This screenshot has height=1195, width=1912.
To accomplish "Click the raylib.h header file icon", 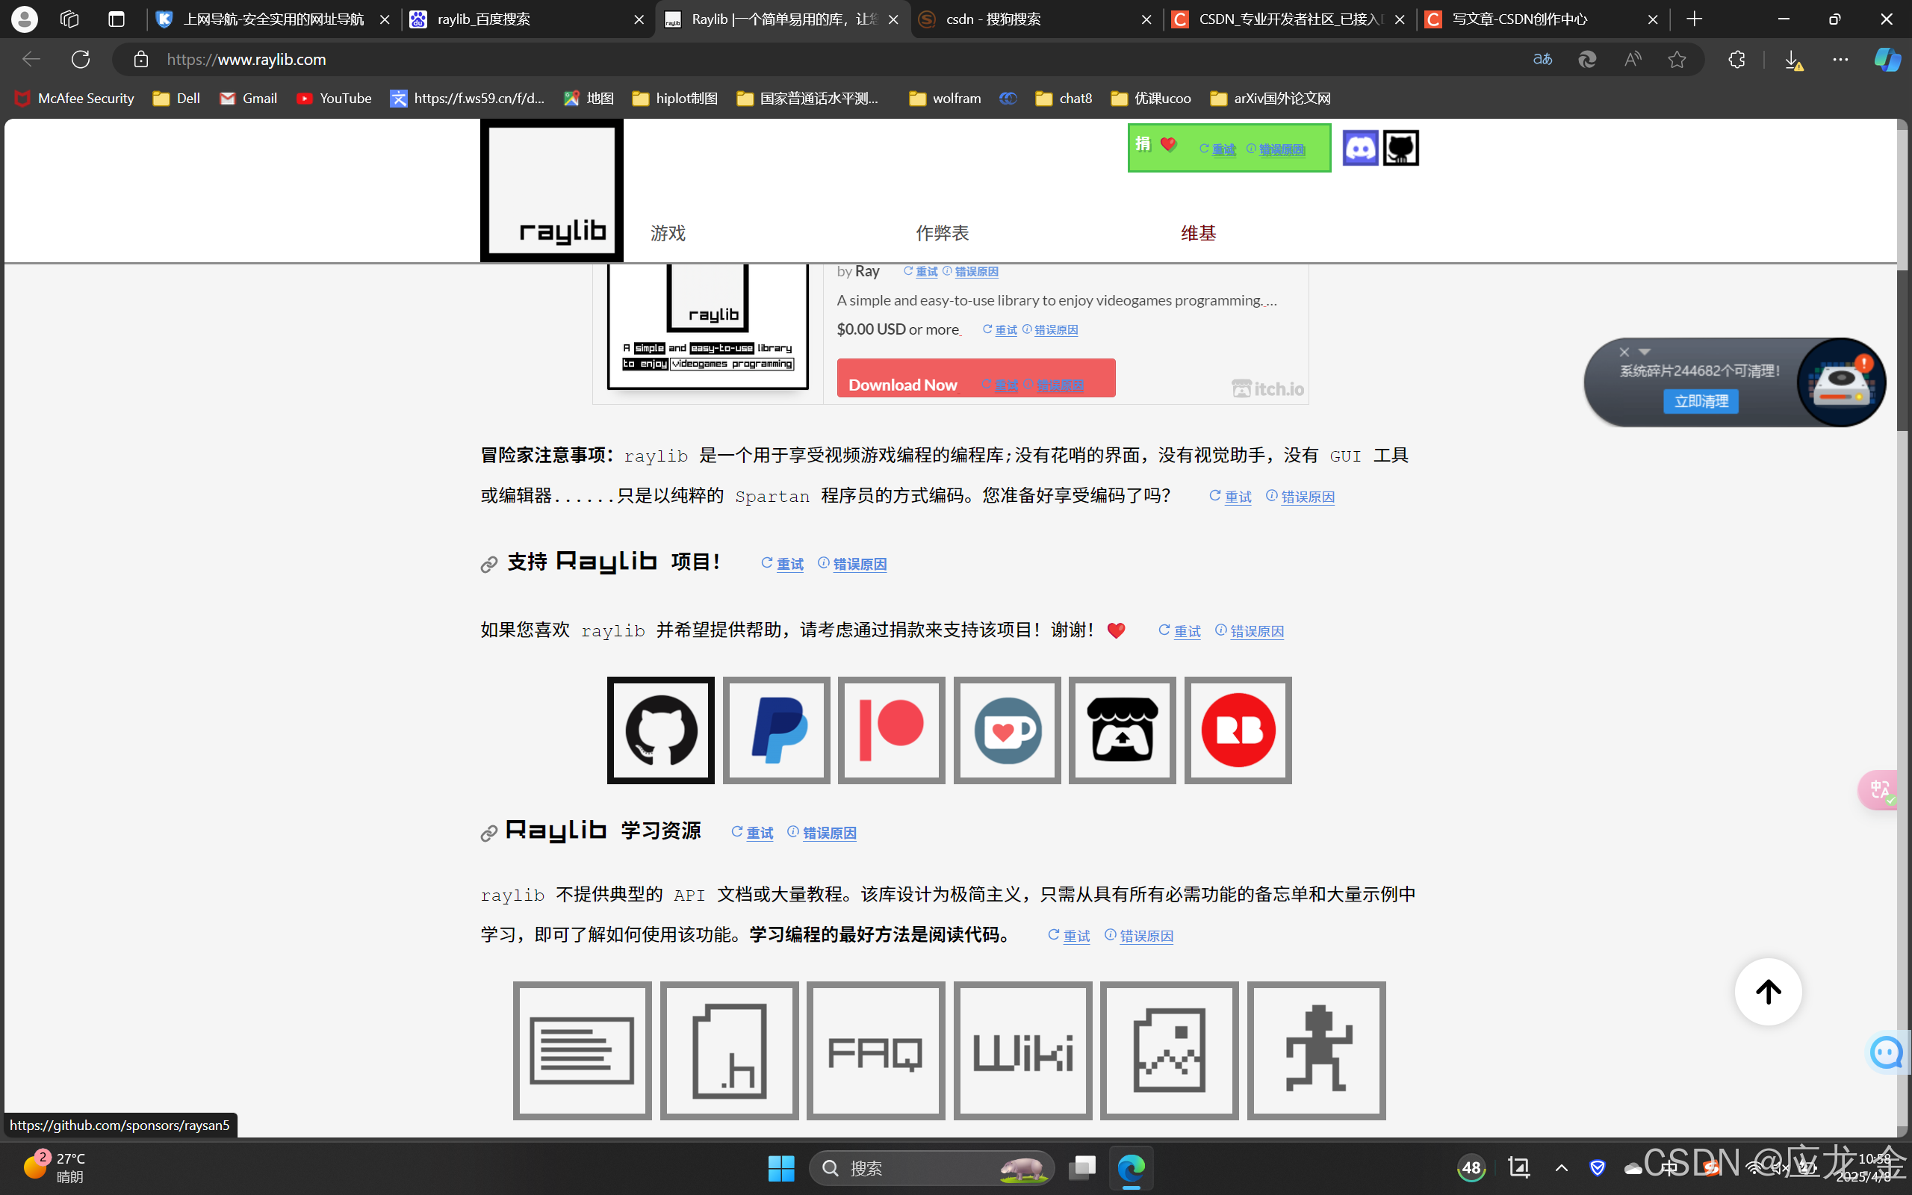I will [729, 1050].
